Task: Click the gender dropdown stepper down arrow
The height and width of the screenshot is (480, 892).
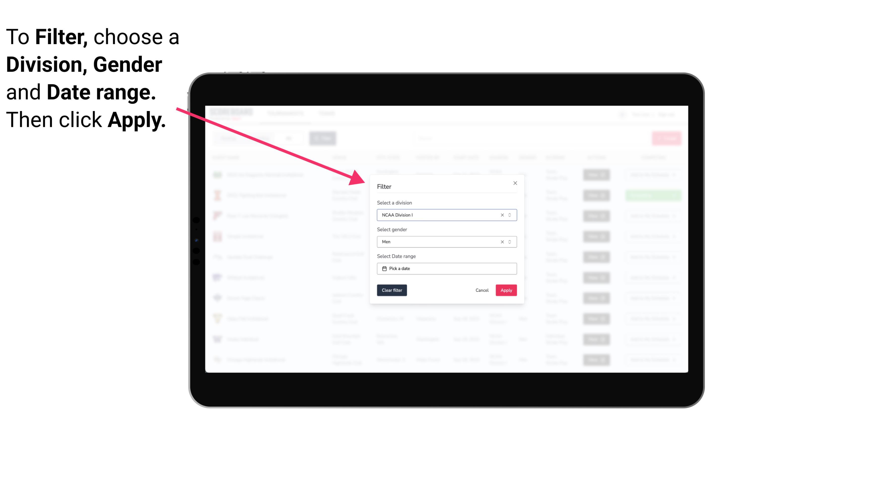Action: [x=511, y=243]
